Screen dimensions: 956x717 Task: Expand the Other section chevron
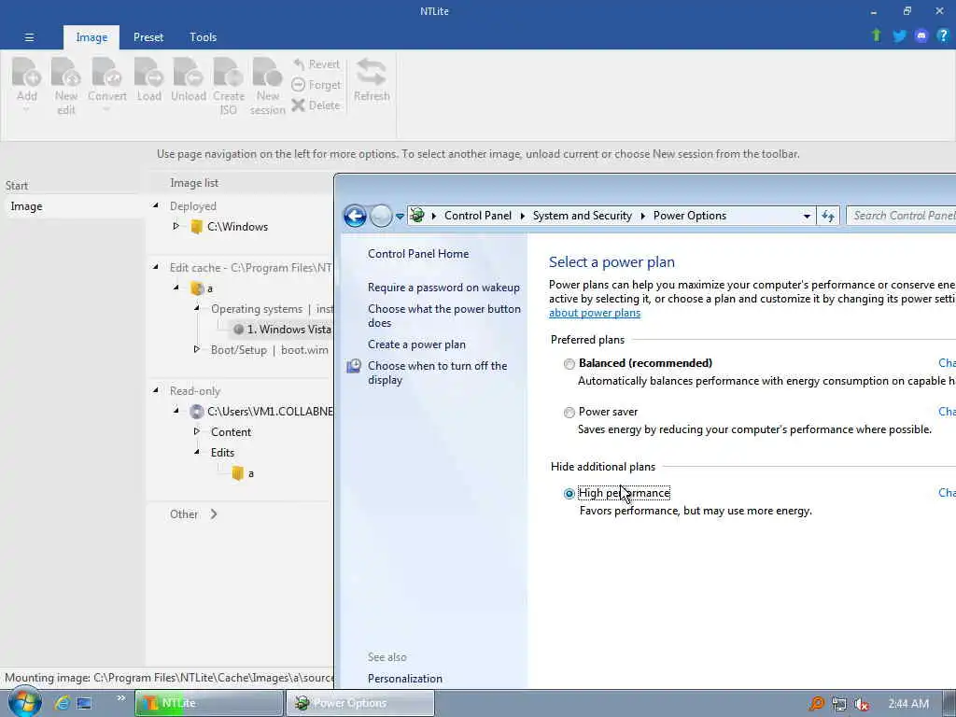tap(214, 514)
